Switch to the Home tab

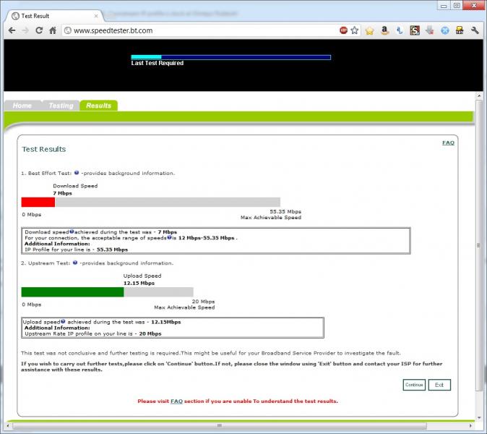(22, 106)
